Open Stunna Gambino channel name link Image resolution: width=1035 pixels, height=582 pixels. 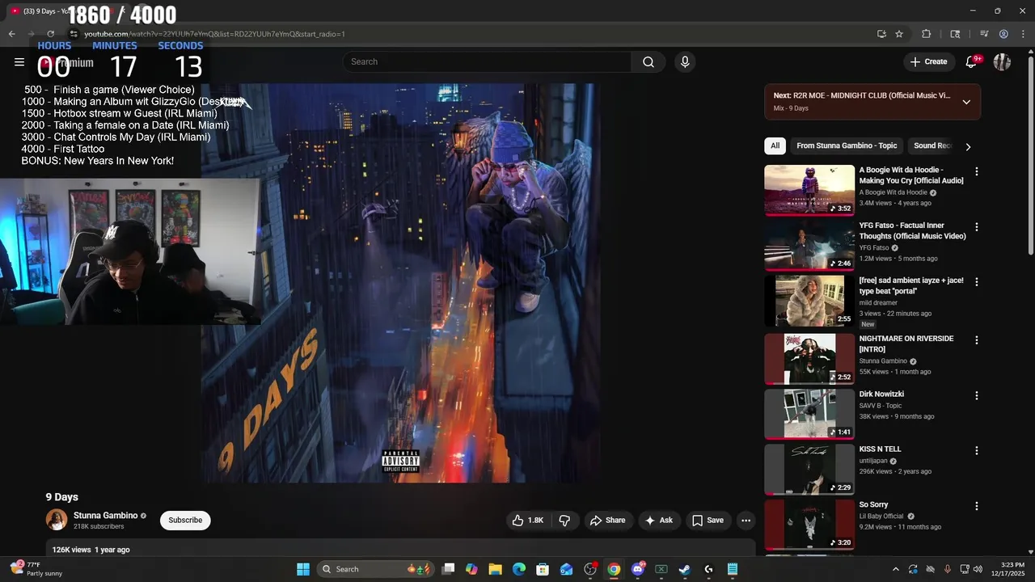[106, 516]
